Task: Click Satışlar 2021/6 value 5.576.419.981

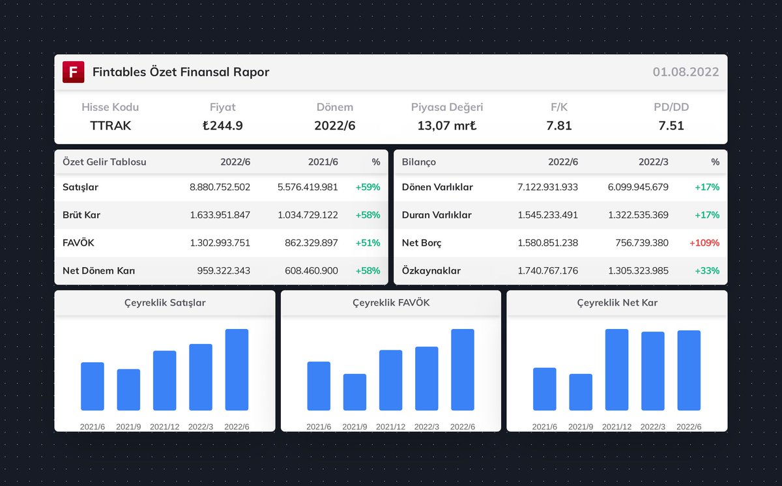Action: pyautogui.click(x=308, y=188)
